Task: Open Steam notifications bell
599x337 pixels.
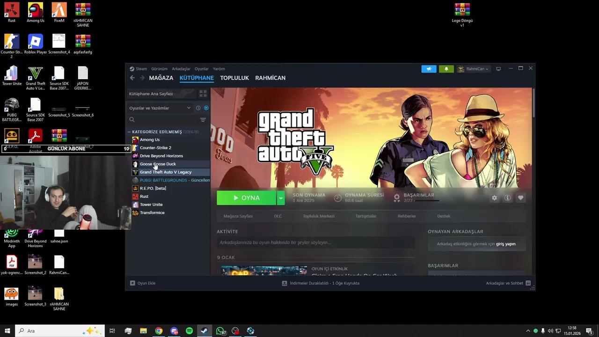Action: [446, 69]
